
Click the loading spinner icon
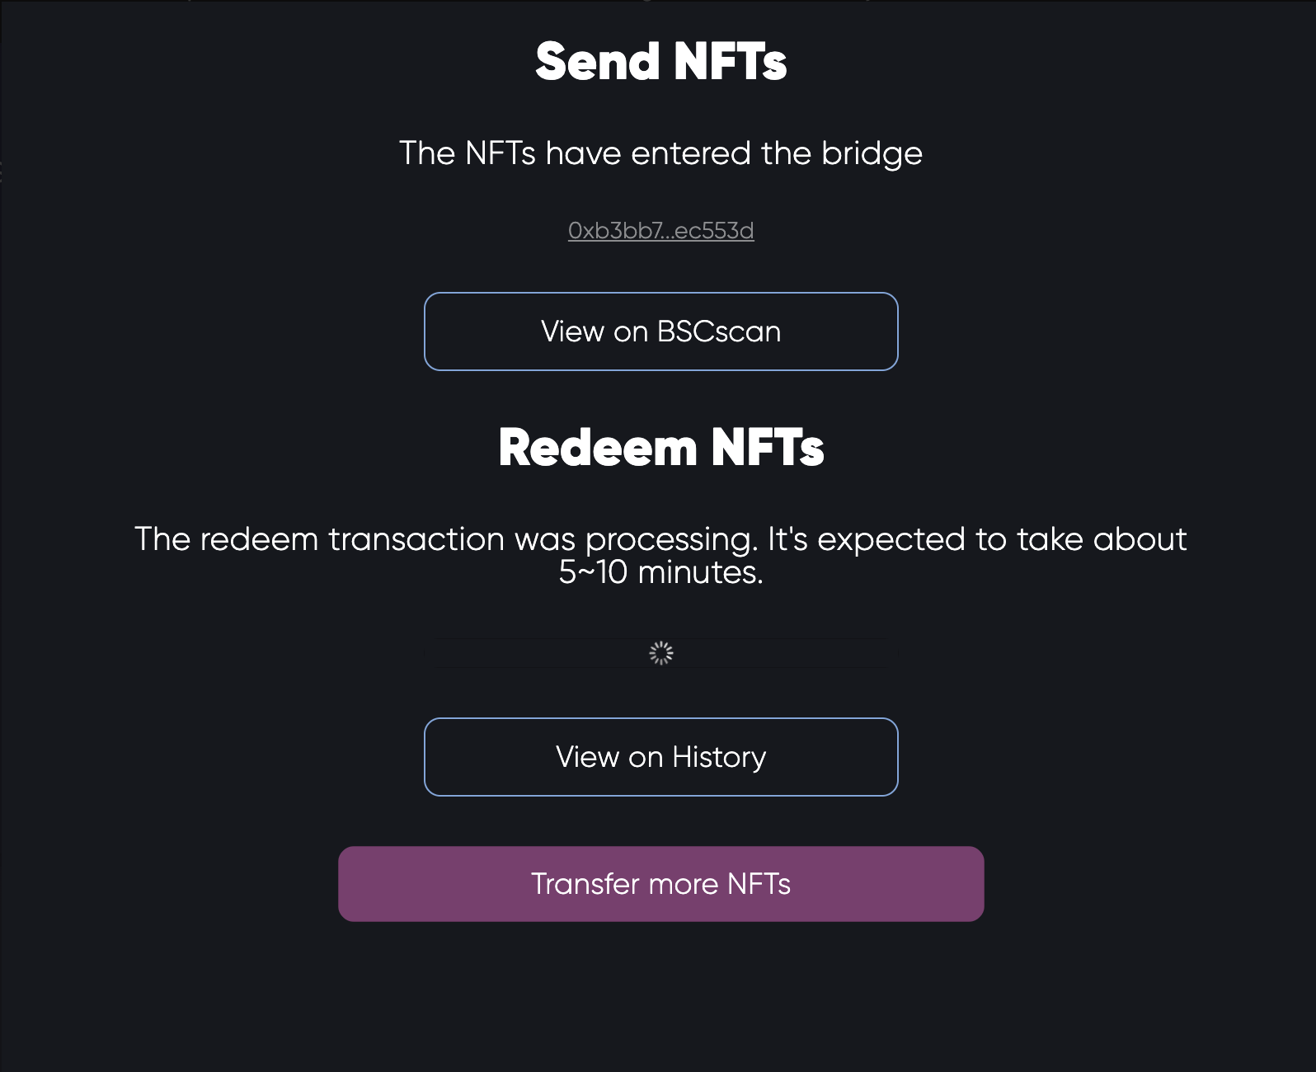pyautogui.click(x=661, y=653)
